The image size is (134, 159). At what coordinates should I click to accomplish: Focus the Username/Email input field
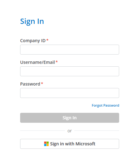(x=70, y=71)
